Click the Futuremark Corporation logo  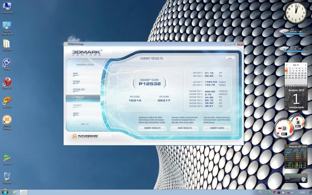[x=85, y=136]
